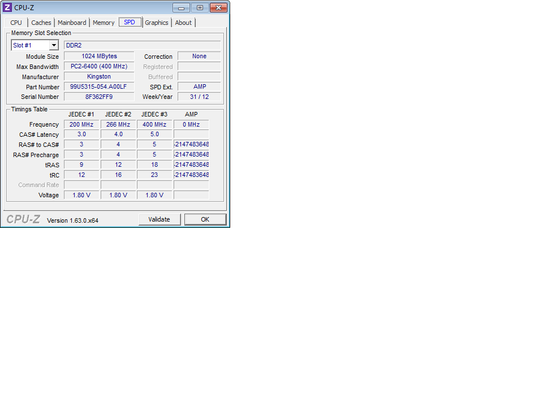
Task: Click the Validate button
Action: click(160, 219)
